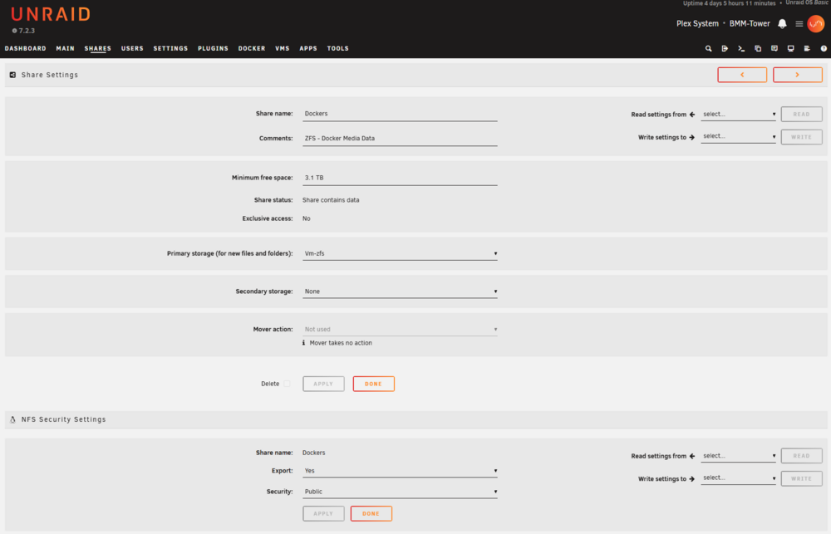This screenshot has width=831, height=534.
Task: Go to the next share arrow button
Action: (x=797, y=75)
